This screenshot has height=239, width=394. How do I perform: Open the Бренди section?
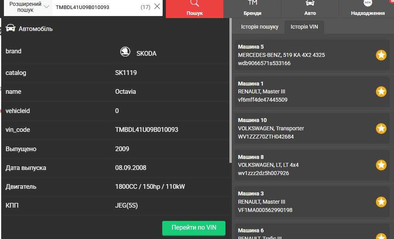tap(252, 9)
